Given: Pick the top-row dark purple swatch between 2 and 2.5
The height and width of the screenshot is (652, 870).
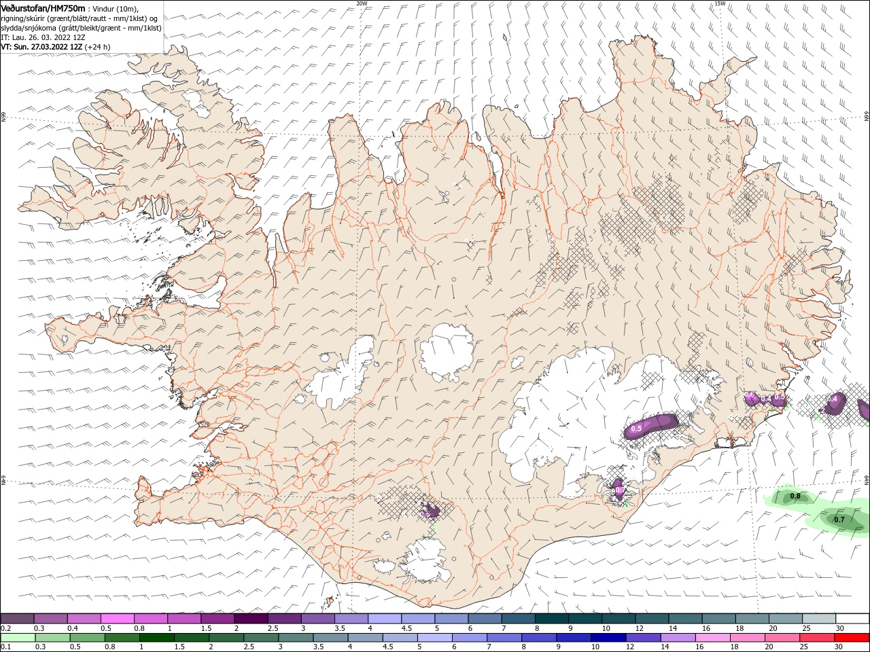Looking at the screenshot, I should coord(251,619).
